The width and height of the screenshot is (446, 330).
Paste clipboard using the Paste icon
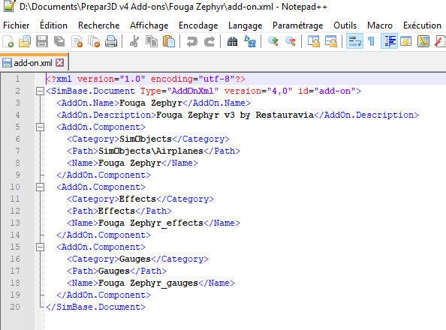[x=169, y=41]
